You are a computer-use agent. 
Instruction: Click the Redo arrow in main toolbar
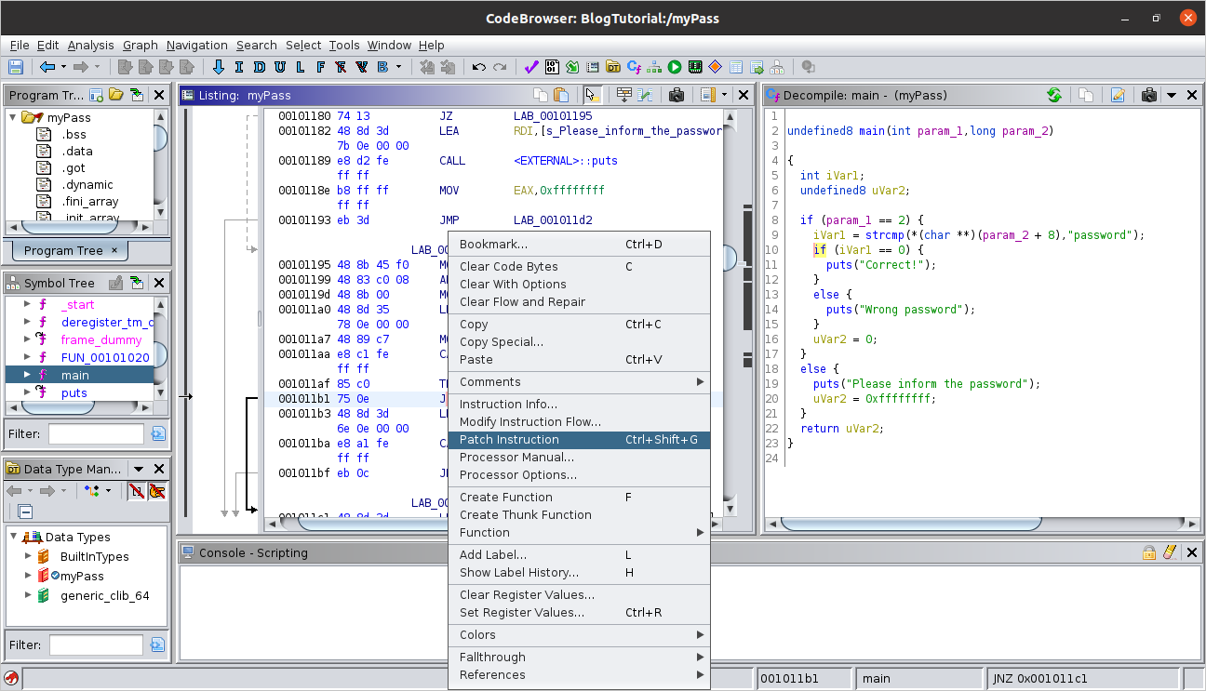(500, 67)
